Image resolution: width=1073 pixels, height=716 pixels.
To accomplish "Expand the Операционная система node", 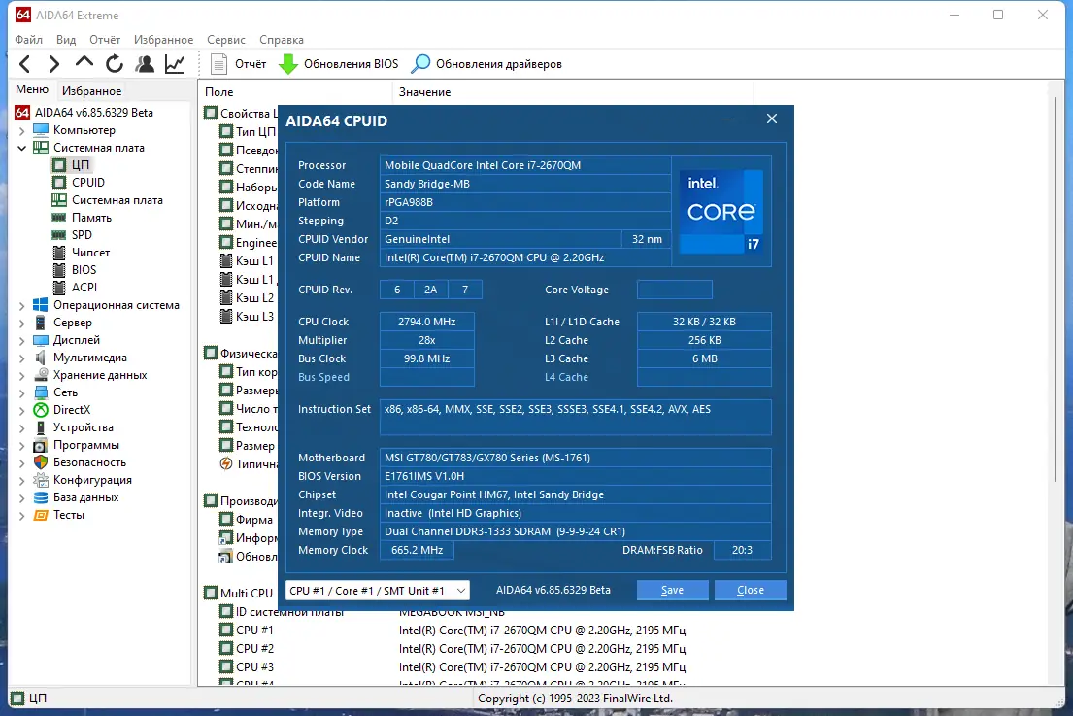I will 22,305.
